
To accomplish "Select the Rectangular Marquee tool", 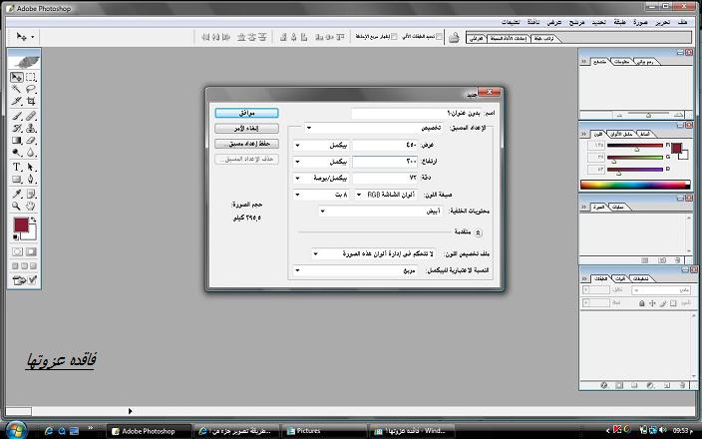I will coord(31,77).
